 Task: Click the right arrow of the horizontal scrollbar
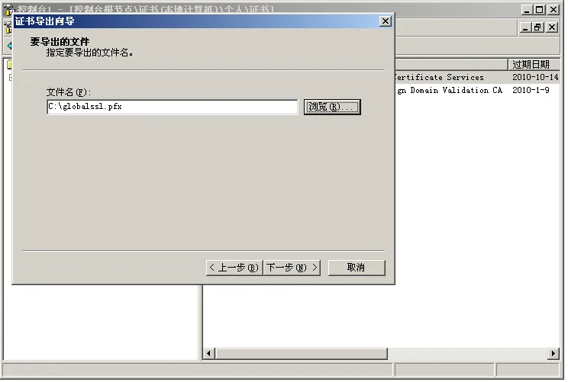(553, 353)
